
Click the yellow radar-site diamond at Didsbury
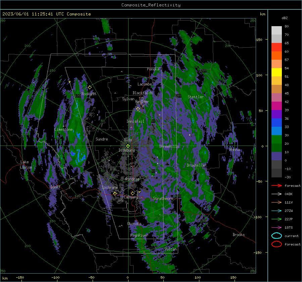128,146
